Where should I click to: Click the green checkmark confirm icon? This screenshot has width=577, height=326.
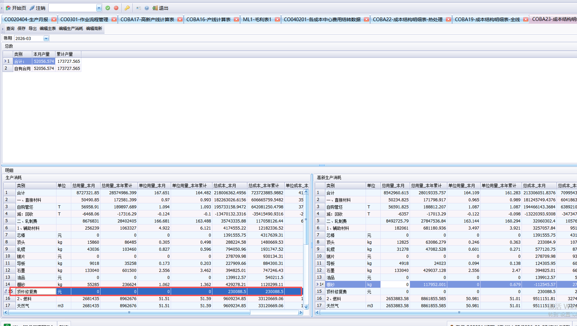(x=108, y=8)
